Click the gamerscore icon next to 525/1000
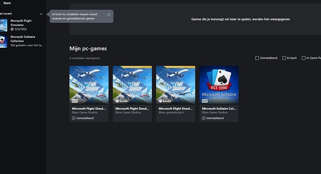Viewport: 321px width, 174px height. 12,29
